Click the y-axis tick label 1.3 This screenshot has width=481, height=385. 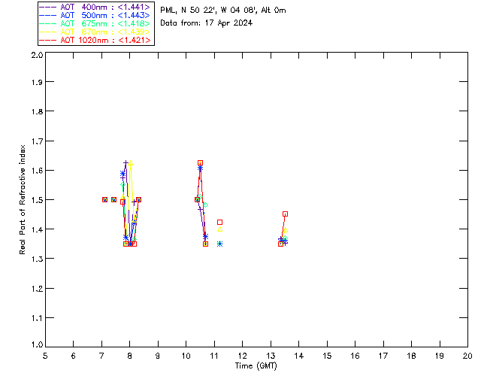pos(37,259)
